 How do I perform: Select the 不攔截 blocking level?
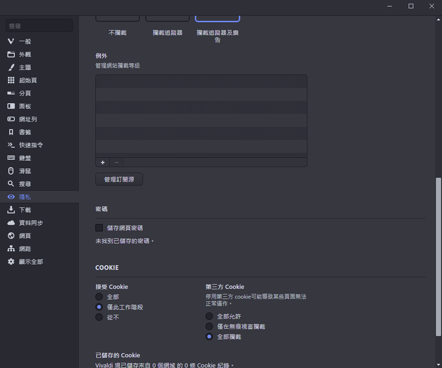(117, 33)
